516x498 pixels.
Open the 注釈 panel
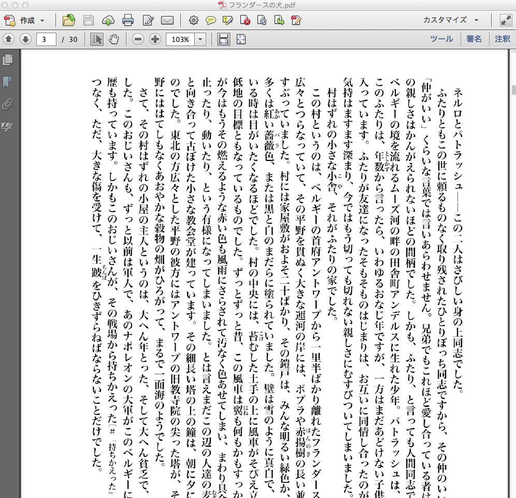pos(503,39)
